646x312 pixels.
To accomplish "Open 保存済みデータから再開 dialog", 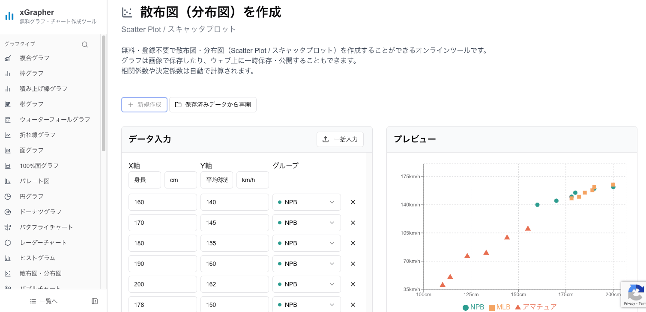I will point(213,105).
